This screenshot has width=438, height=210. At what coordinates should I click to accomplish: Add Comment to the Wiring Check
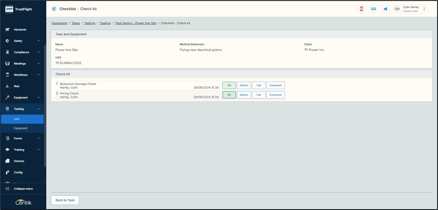[x=275, y=95]
